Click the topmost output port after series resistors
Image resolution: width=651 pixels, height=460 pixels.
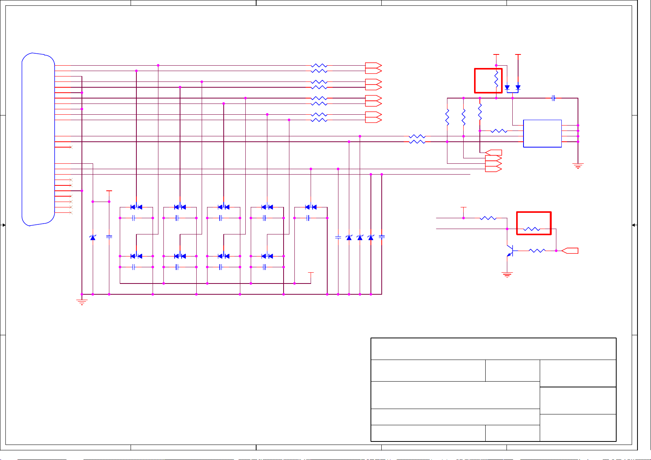pyautogui.click(x=373, y=65)
